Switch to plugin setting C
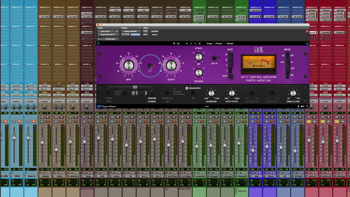 (x=195, y=44)
